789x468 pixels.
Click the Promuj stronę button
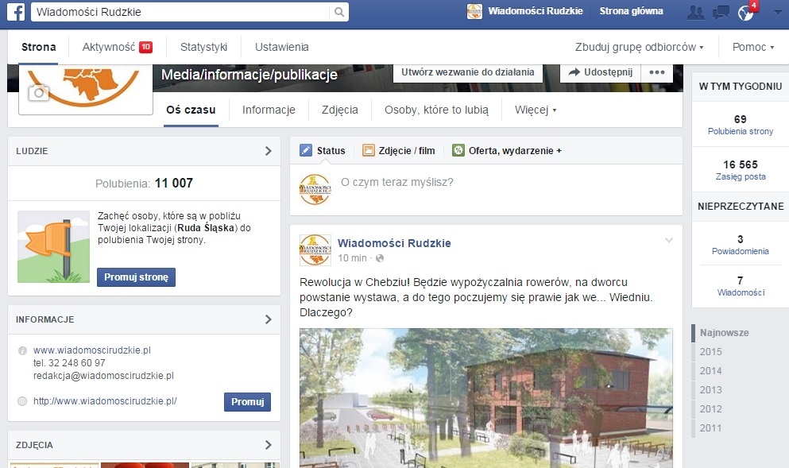[x=136, y=277]
